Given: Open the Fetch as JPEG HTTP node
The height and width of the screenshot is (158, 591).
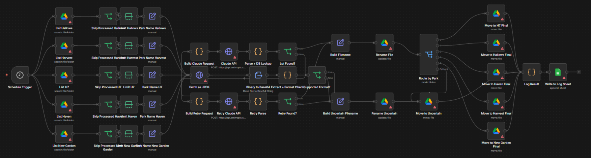Looking at the screenshot, I should 199,75.
